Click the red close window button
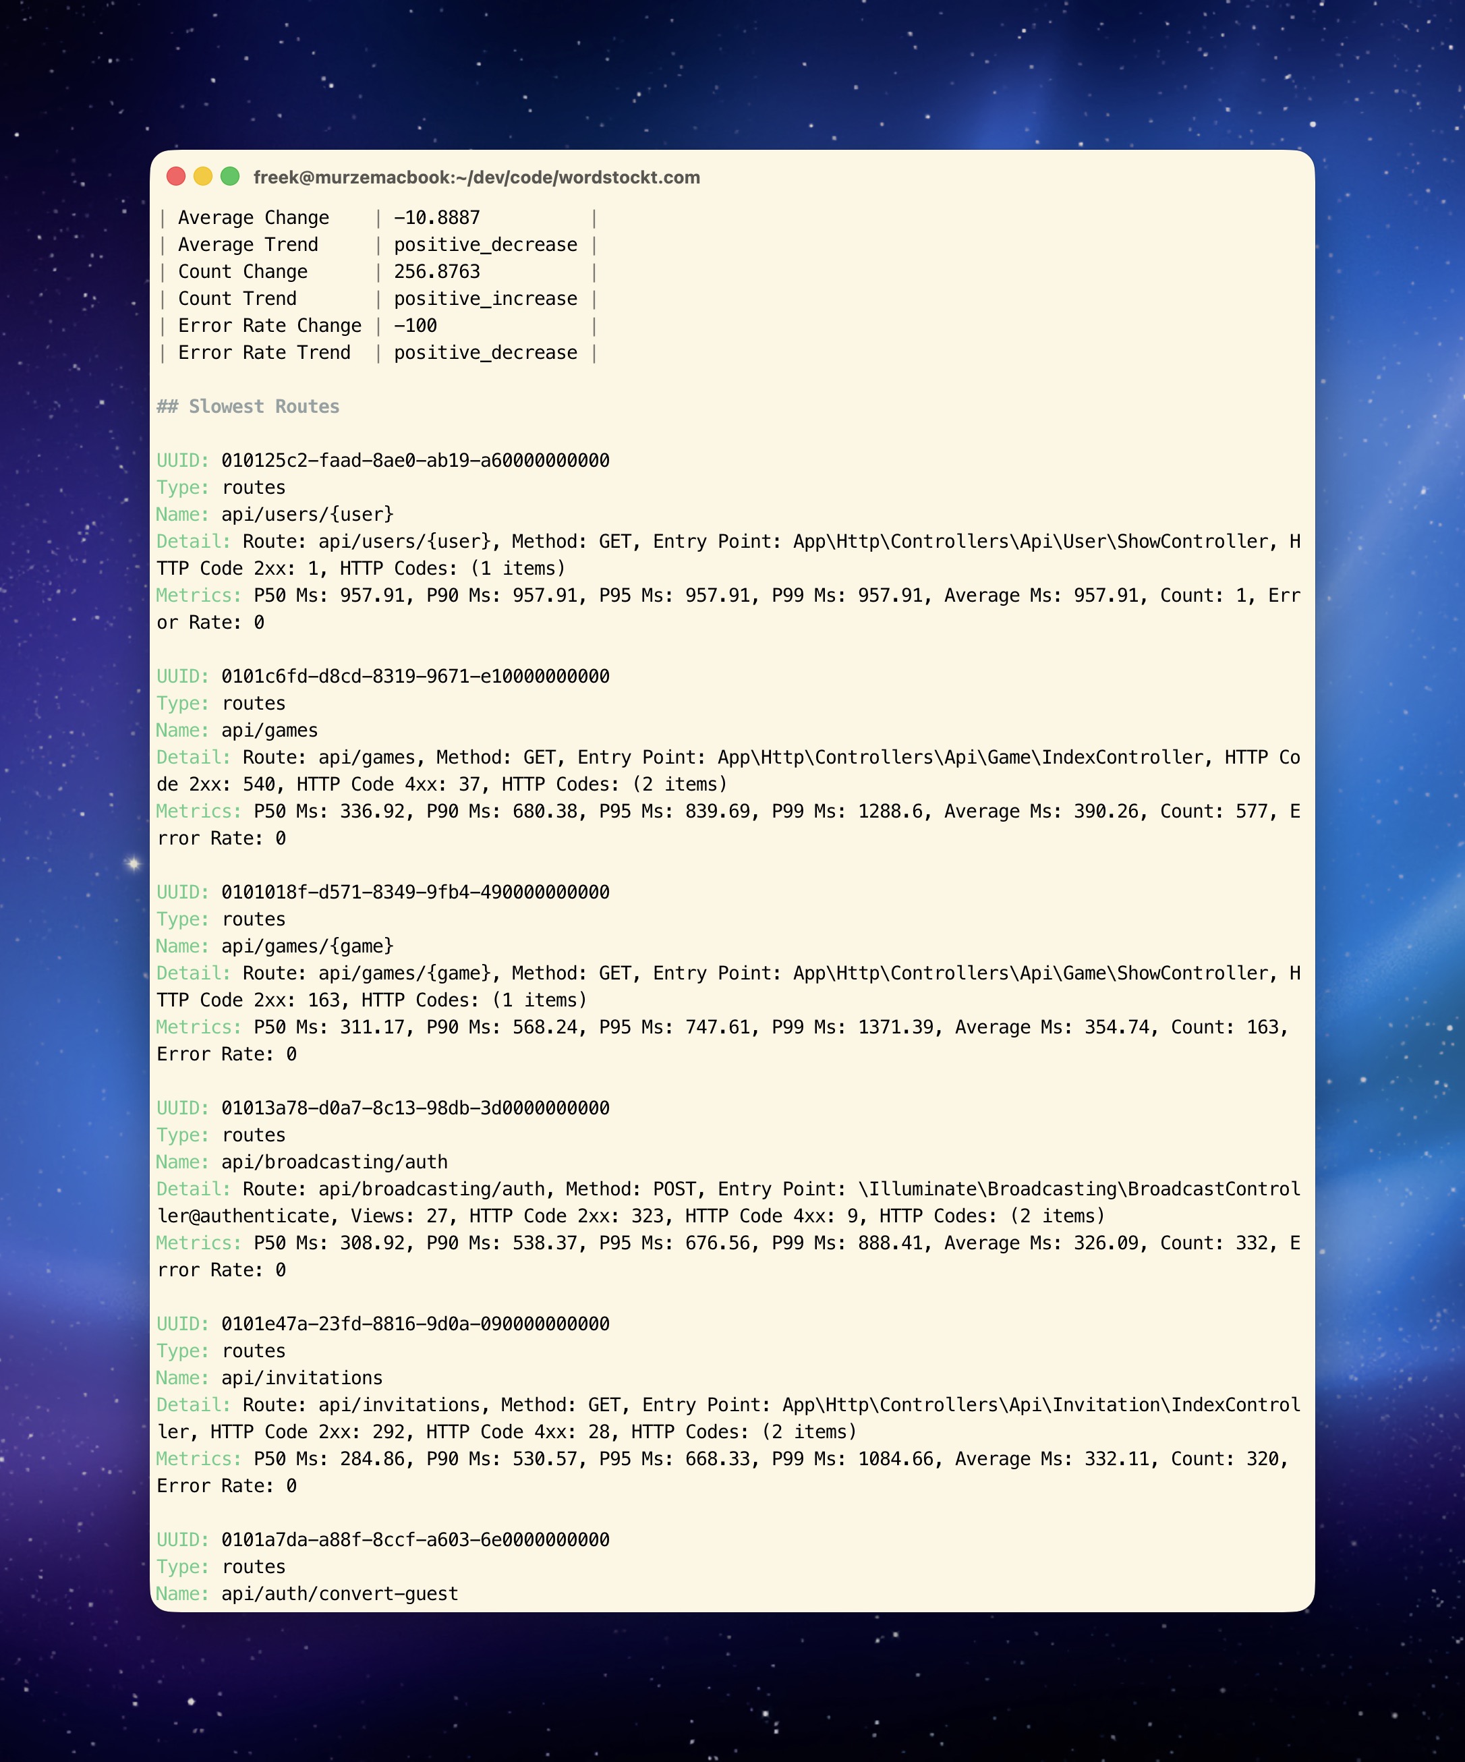 175,176
